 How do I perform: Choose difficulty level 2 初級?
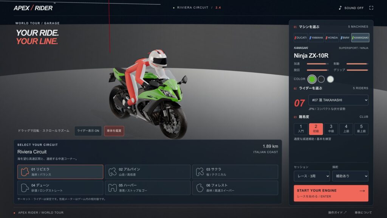click(316, 129)
